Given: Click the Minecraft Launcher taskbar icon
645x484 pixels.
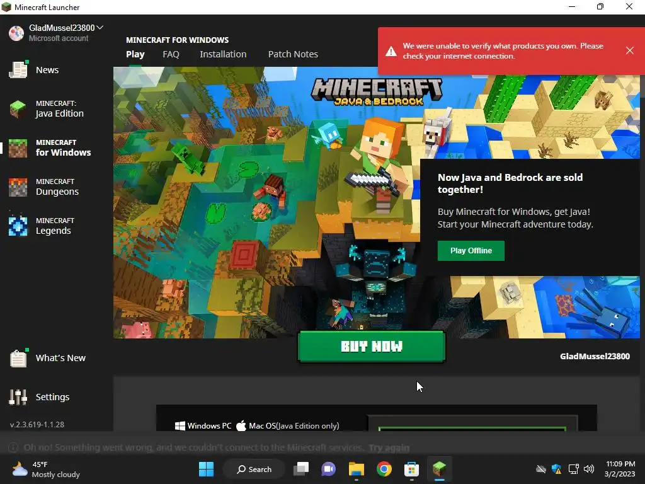Looking at the screenshot, I should click(x=439, y=469).
